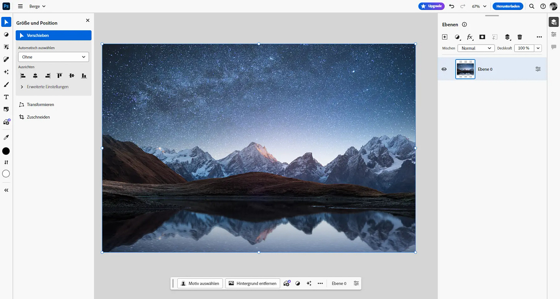
Task: Open Automatisch auswählen dropdown set to Ohne
Action: pos(53,57)
